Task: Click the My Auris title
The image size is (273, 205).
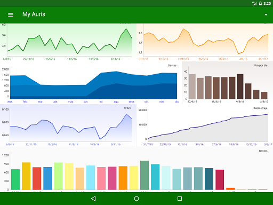Action: (34, 14)
